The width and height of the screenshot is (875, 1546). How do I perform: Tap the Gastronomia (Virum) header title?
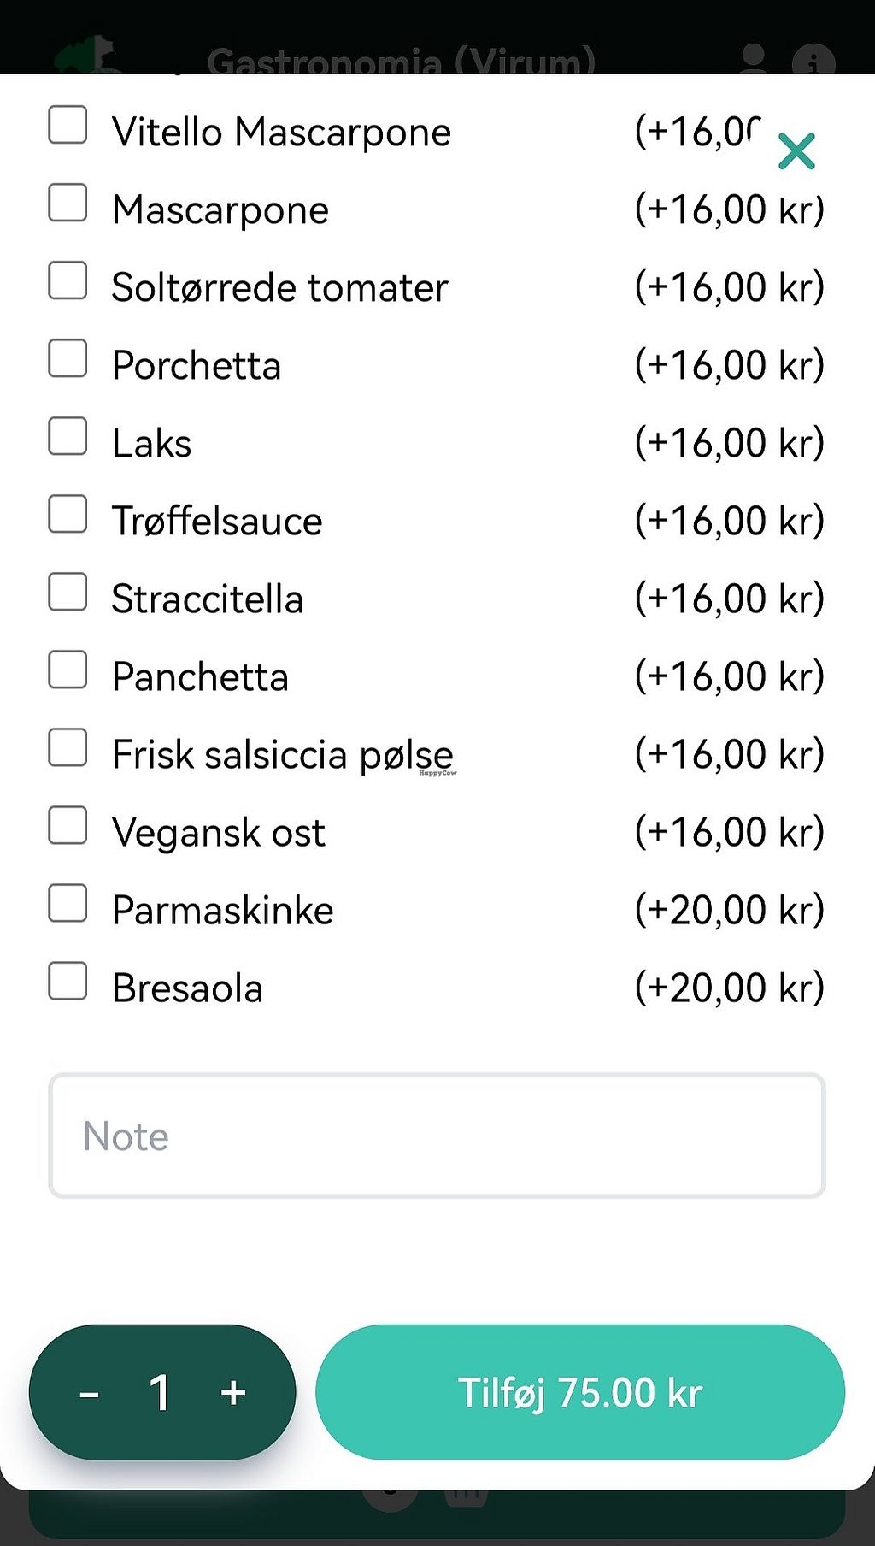[401, 62]
